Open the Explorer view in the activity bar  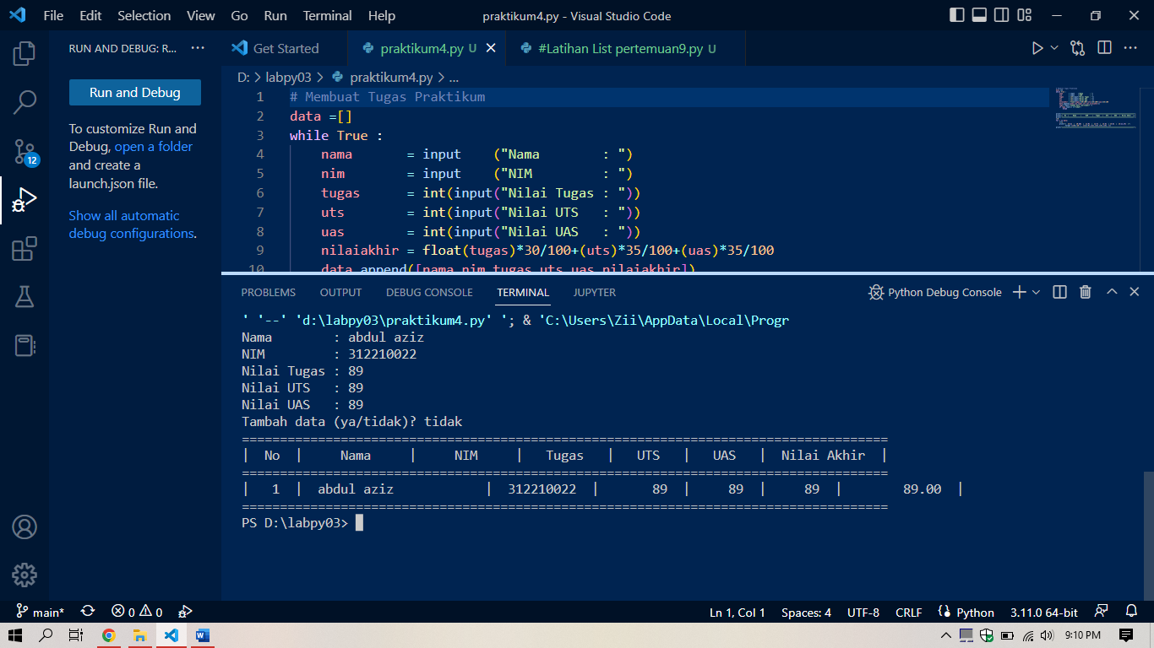24,52
